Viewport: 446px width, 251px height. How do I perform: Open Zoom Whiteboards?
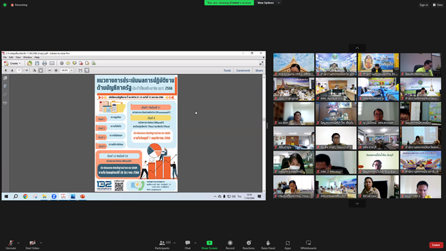[x=308, y=244]
